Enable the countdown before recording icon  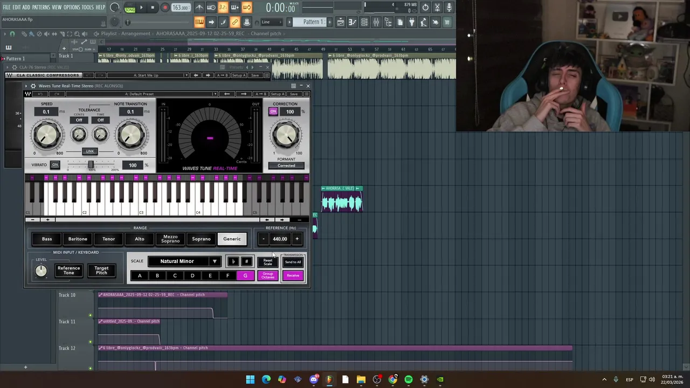[x=223, y=8]
